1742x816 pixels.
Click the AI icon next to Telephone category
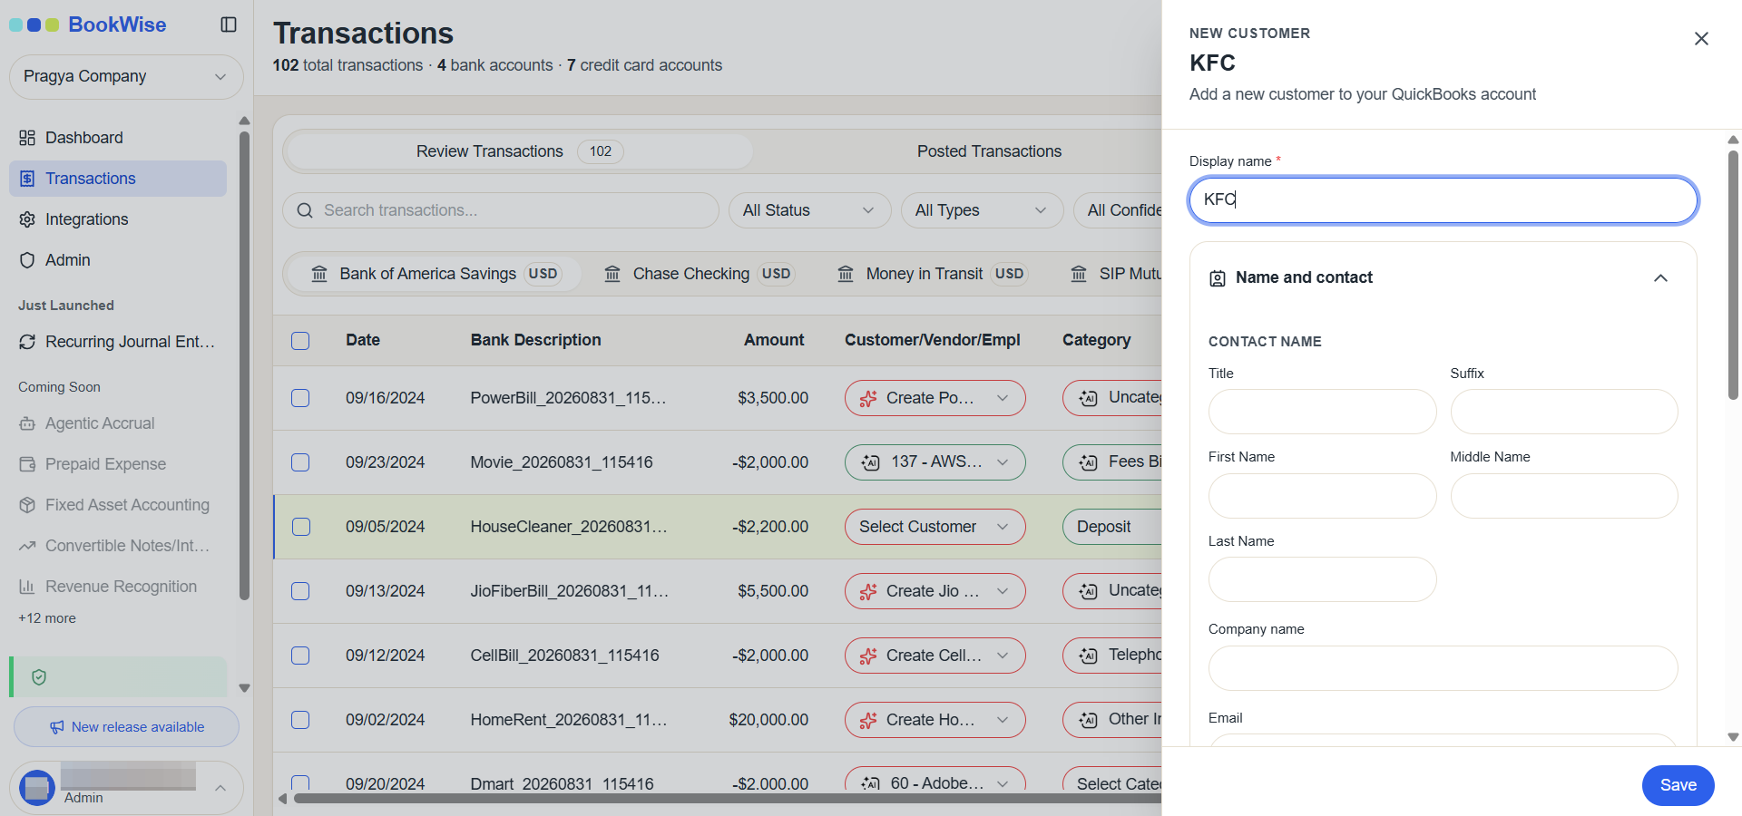coord(1088,656)
